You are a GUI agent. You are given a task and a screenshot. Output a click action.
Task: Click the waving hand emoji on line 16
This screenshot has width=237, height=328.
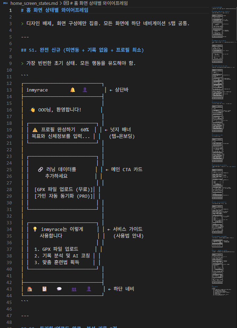[33, 110]
